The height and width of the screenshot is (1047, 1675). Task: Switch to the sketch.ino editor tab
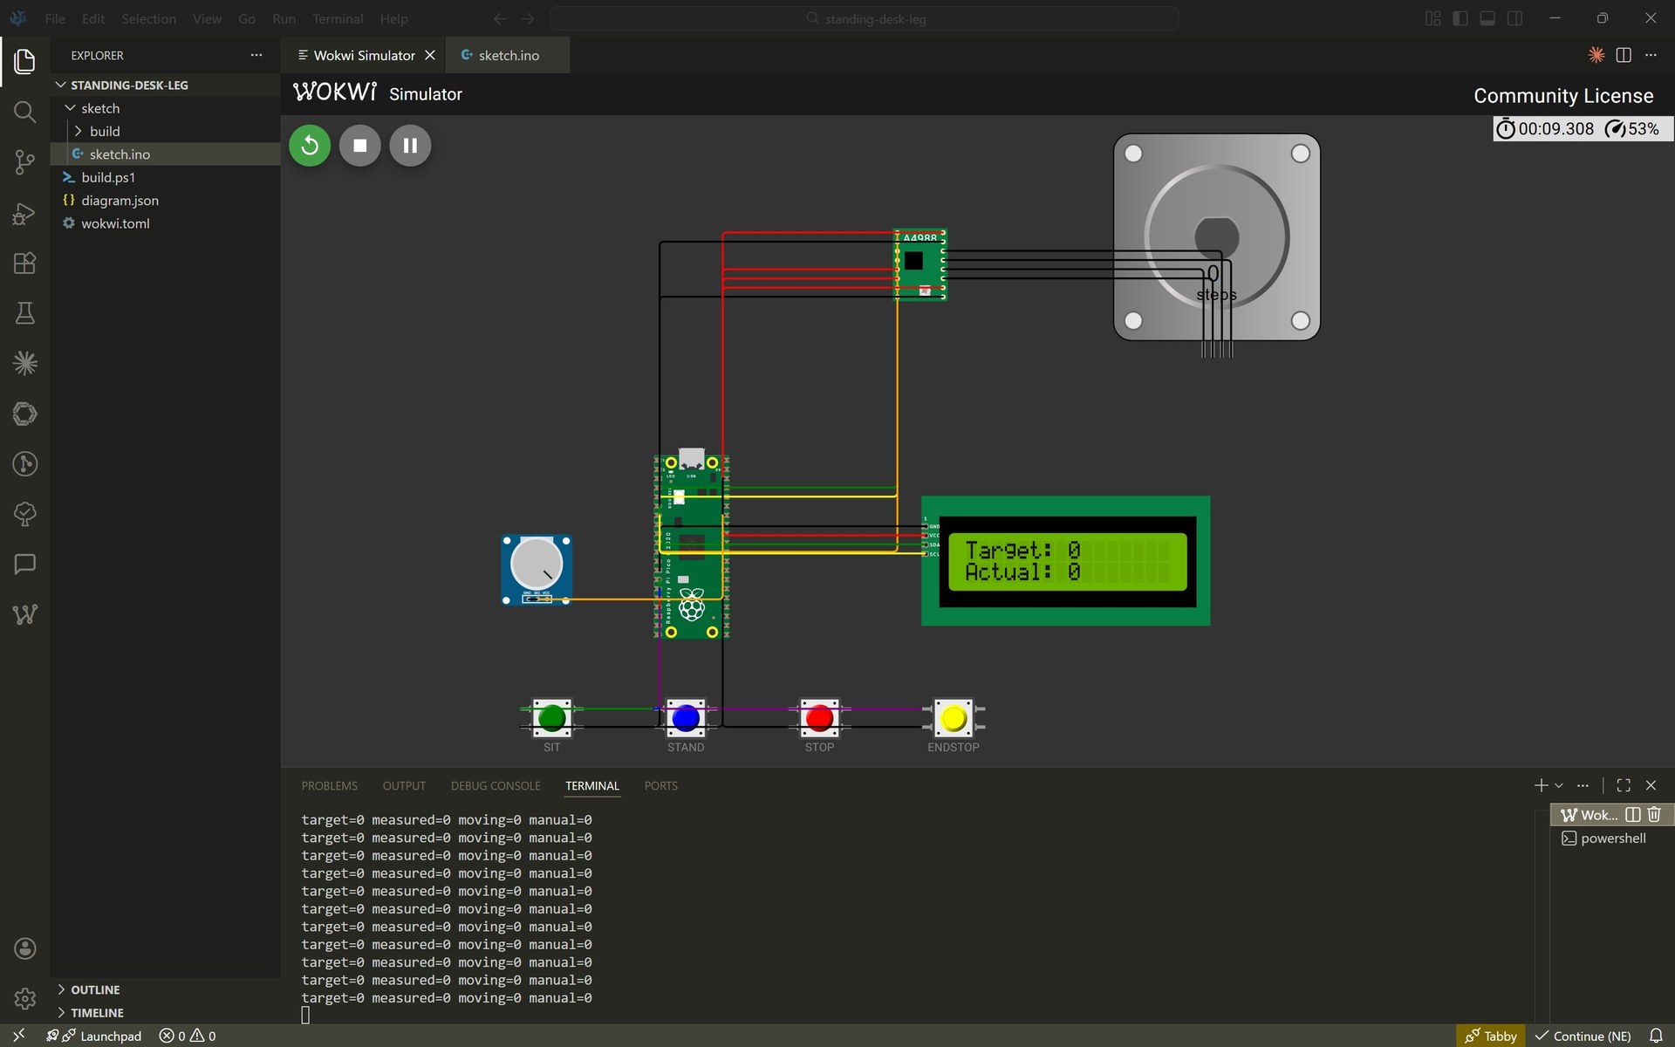point(508,54)
